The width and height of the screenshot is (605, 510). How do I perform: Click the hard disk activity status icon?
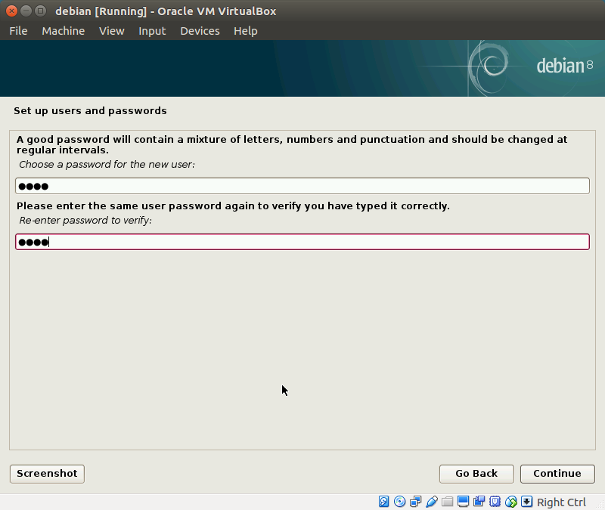tap(383, 502)
